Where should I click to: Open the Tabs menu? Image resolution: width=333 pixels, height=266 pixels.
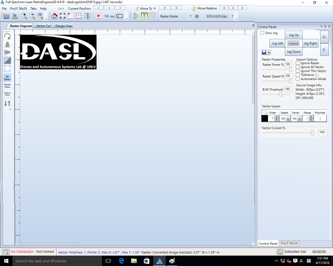pyautogui.click(x=34, y=8)
